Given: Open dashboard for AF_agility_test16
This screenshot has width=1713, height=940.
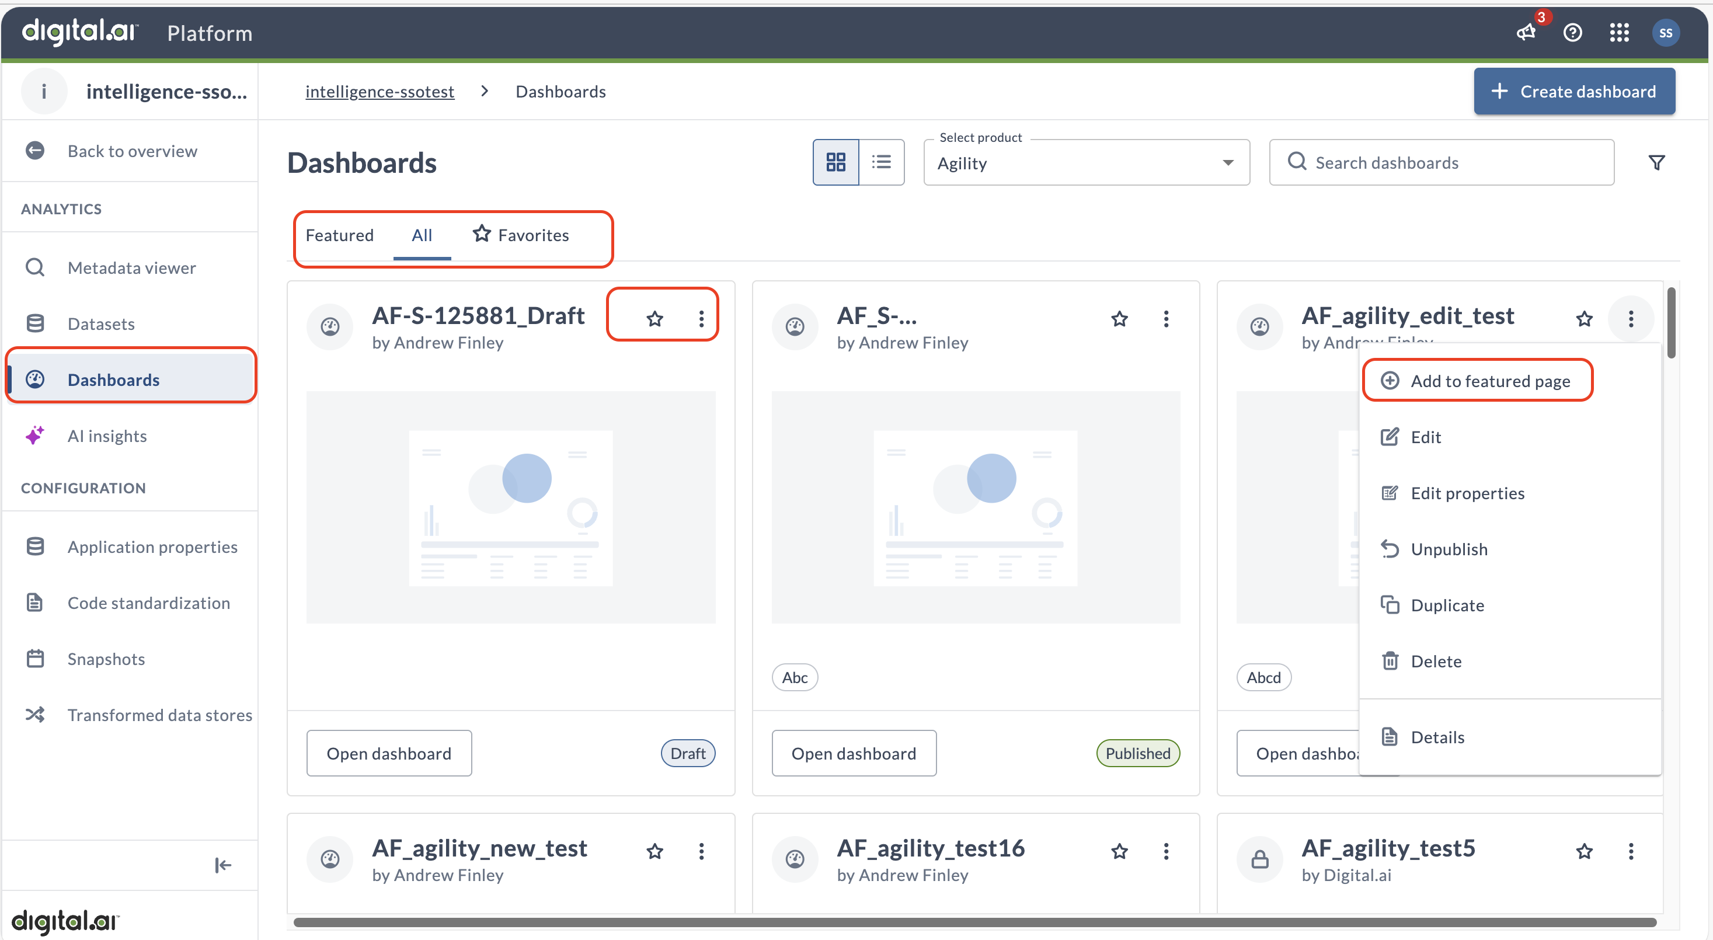Looking at the screenshot, I should 931,848.
